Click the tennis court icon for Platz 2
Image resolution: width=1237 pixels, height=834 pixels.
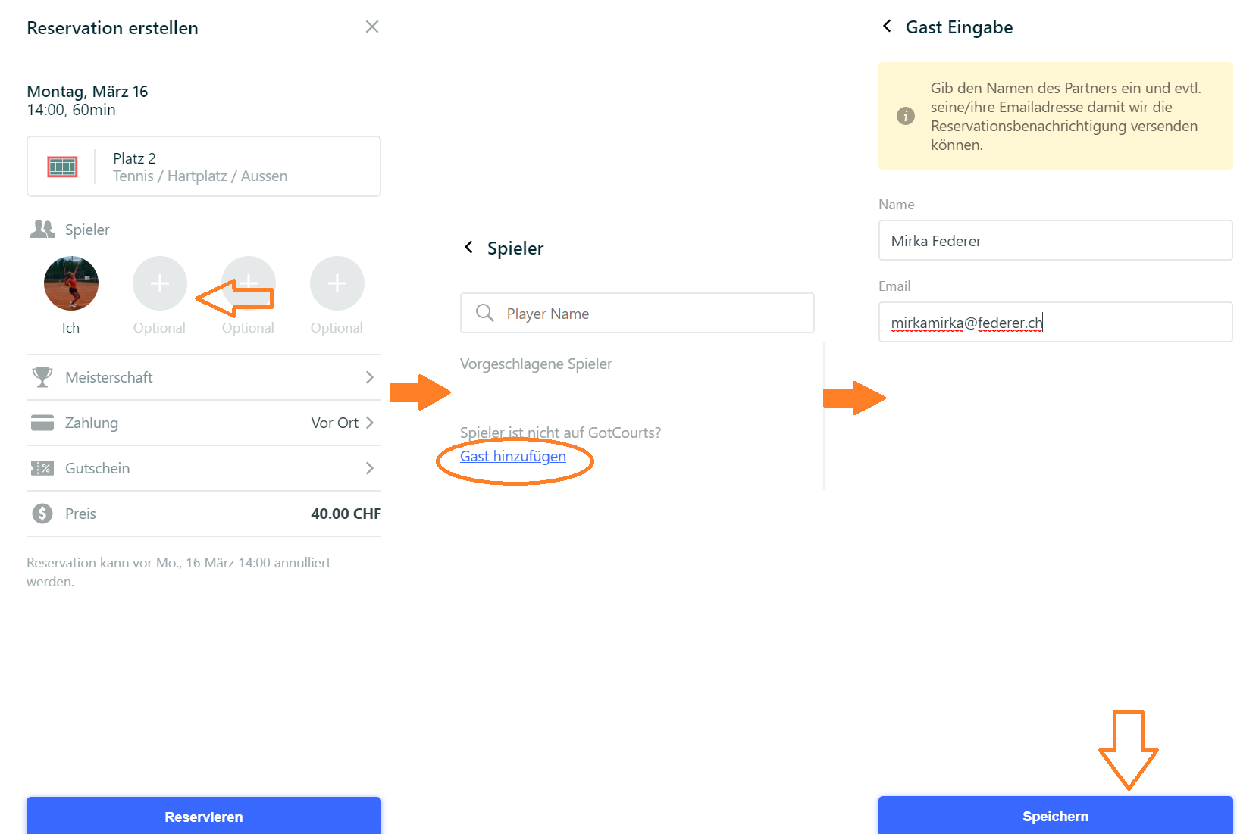coord(62,167)
